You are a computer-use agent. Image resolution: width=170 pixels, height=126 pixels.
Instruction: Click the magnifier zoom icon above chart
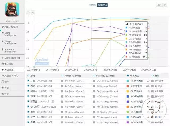point(33,12)
